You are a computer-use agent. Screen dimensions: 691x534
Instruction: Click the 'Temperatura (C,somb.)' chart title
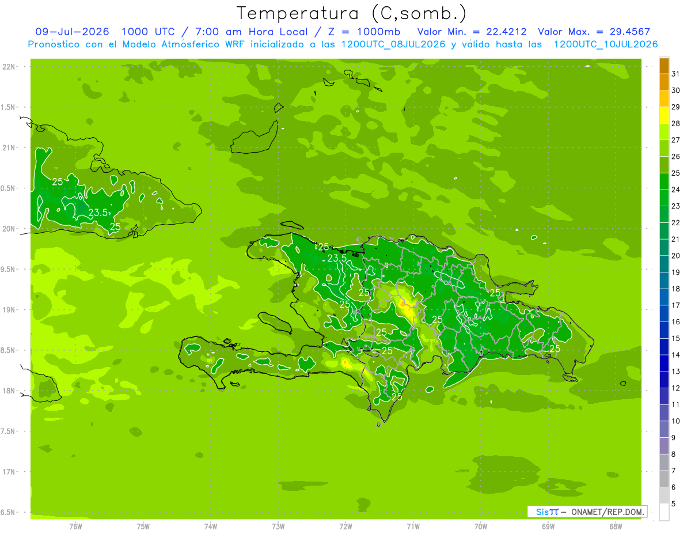tap(351, 13)
